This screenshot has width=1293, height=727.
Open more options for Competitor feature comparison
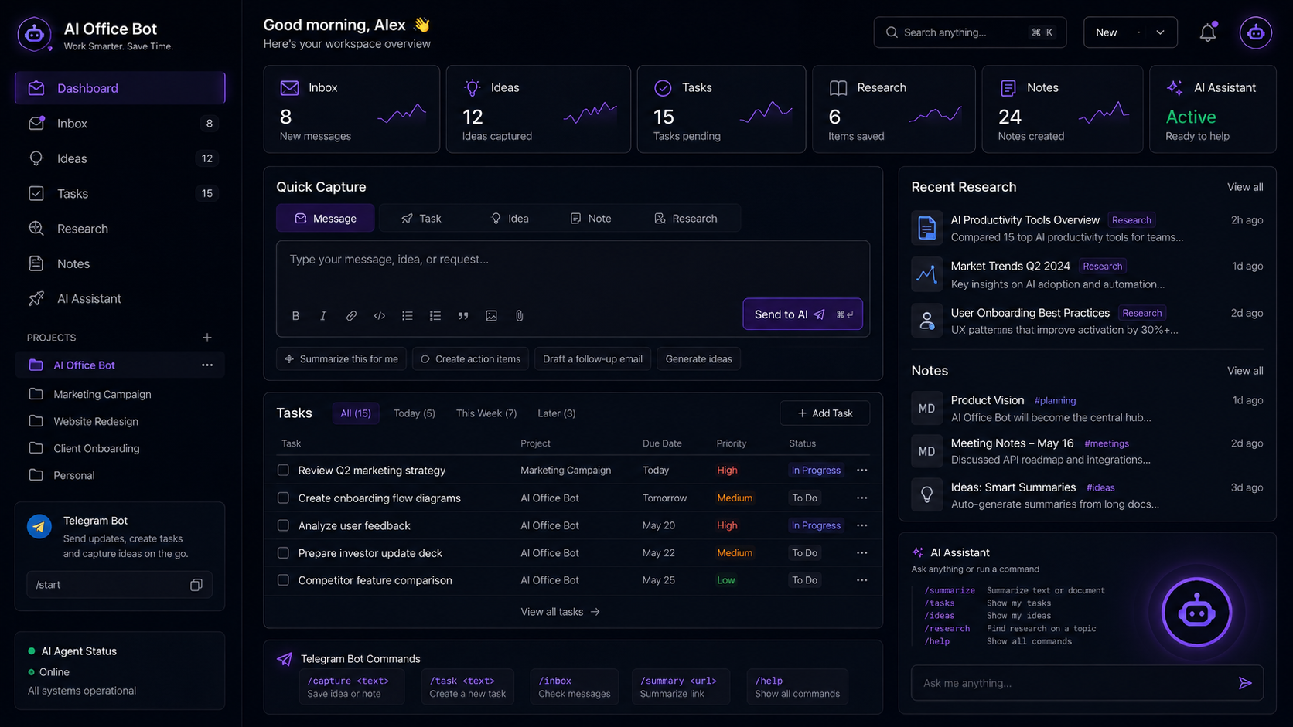tap(861, 580)
